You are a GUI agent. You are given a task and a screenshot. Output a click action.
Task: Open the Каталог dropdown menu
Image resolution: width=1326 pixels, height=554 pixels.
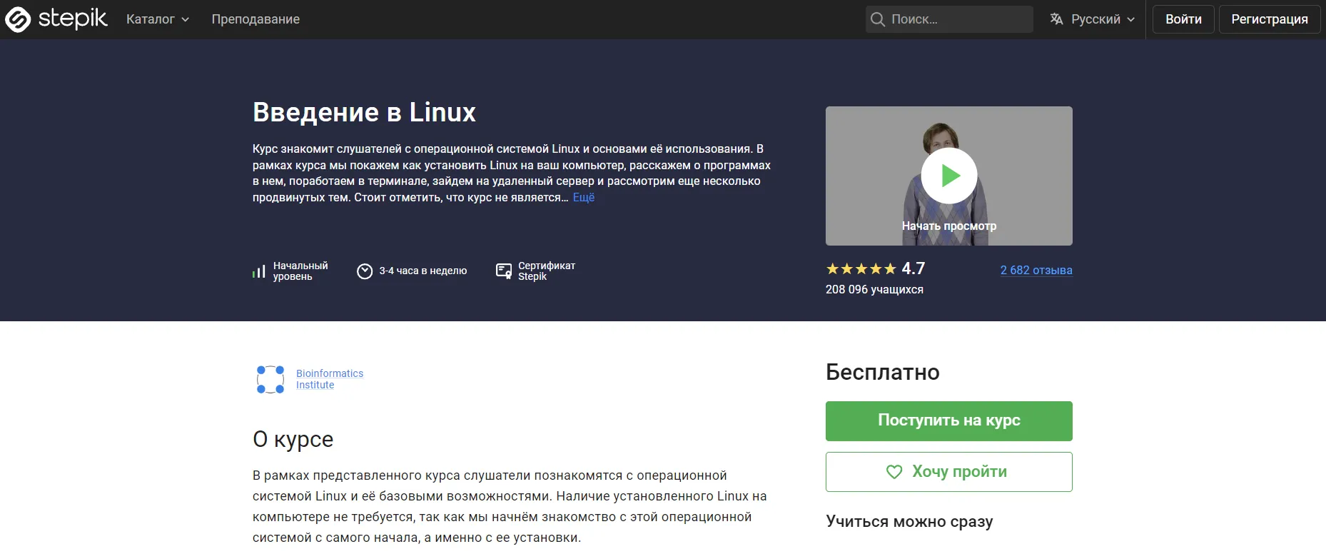coord(157,19)
